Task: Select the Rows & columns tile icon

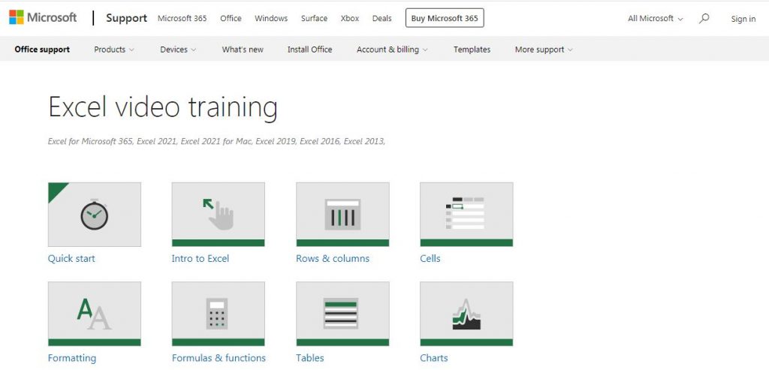Action: (342, 215)
